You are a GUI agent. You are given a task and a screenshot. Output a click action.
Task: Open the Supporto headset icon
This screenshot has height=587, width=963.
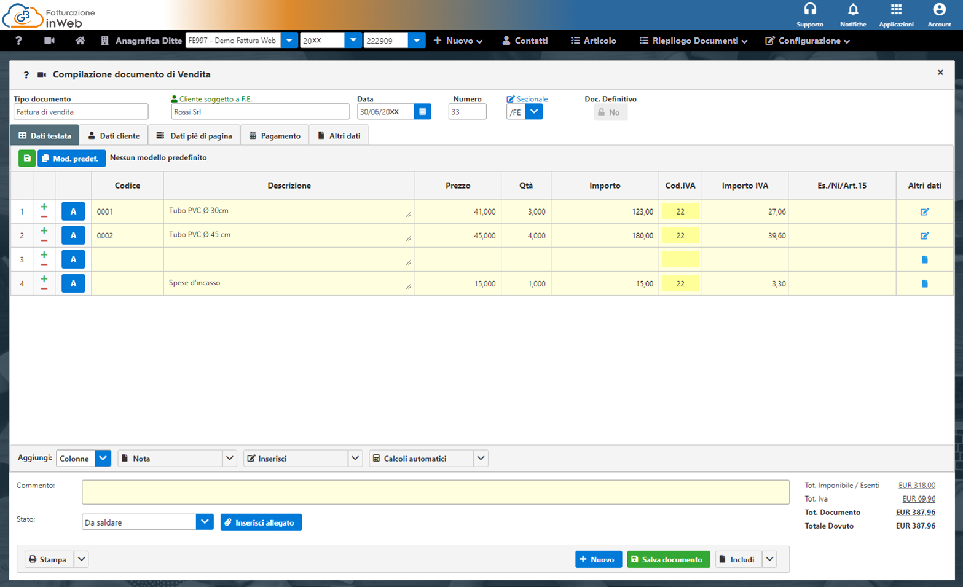(x=809, y=10)
